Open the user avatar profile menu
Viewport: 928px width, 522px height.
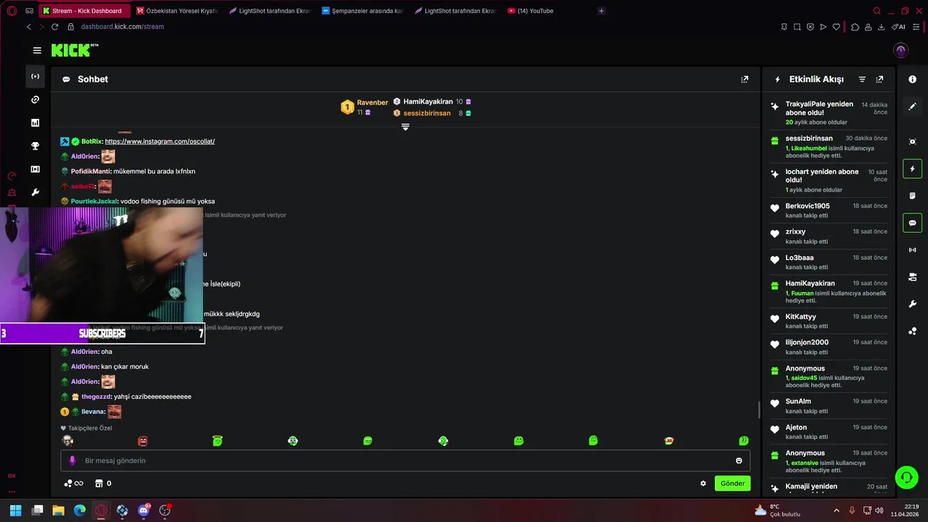(x=901, y=50)
